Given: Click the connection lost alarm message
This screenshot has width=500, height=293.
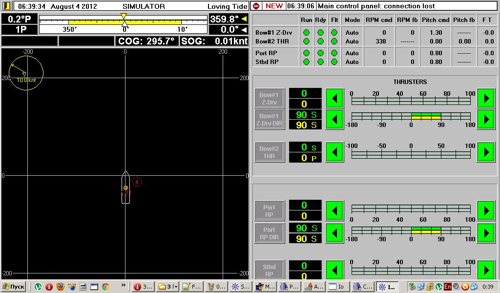Looking at the screenshot, I should tap(376, 6).
